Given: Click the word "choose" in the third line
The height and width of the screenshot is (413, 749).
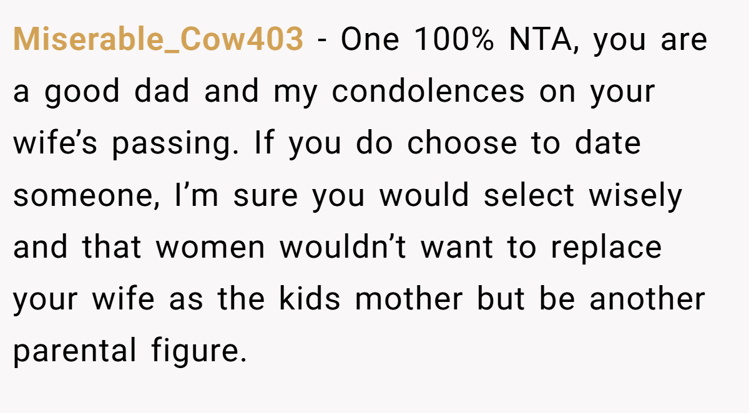Looking at the screenshot, I should coord(462,143).
